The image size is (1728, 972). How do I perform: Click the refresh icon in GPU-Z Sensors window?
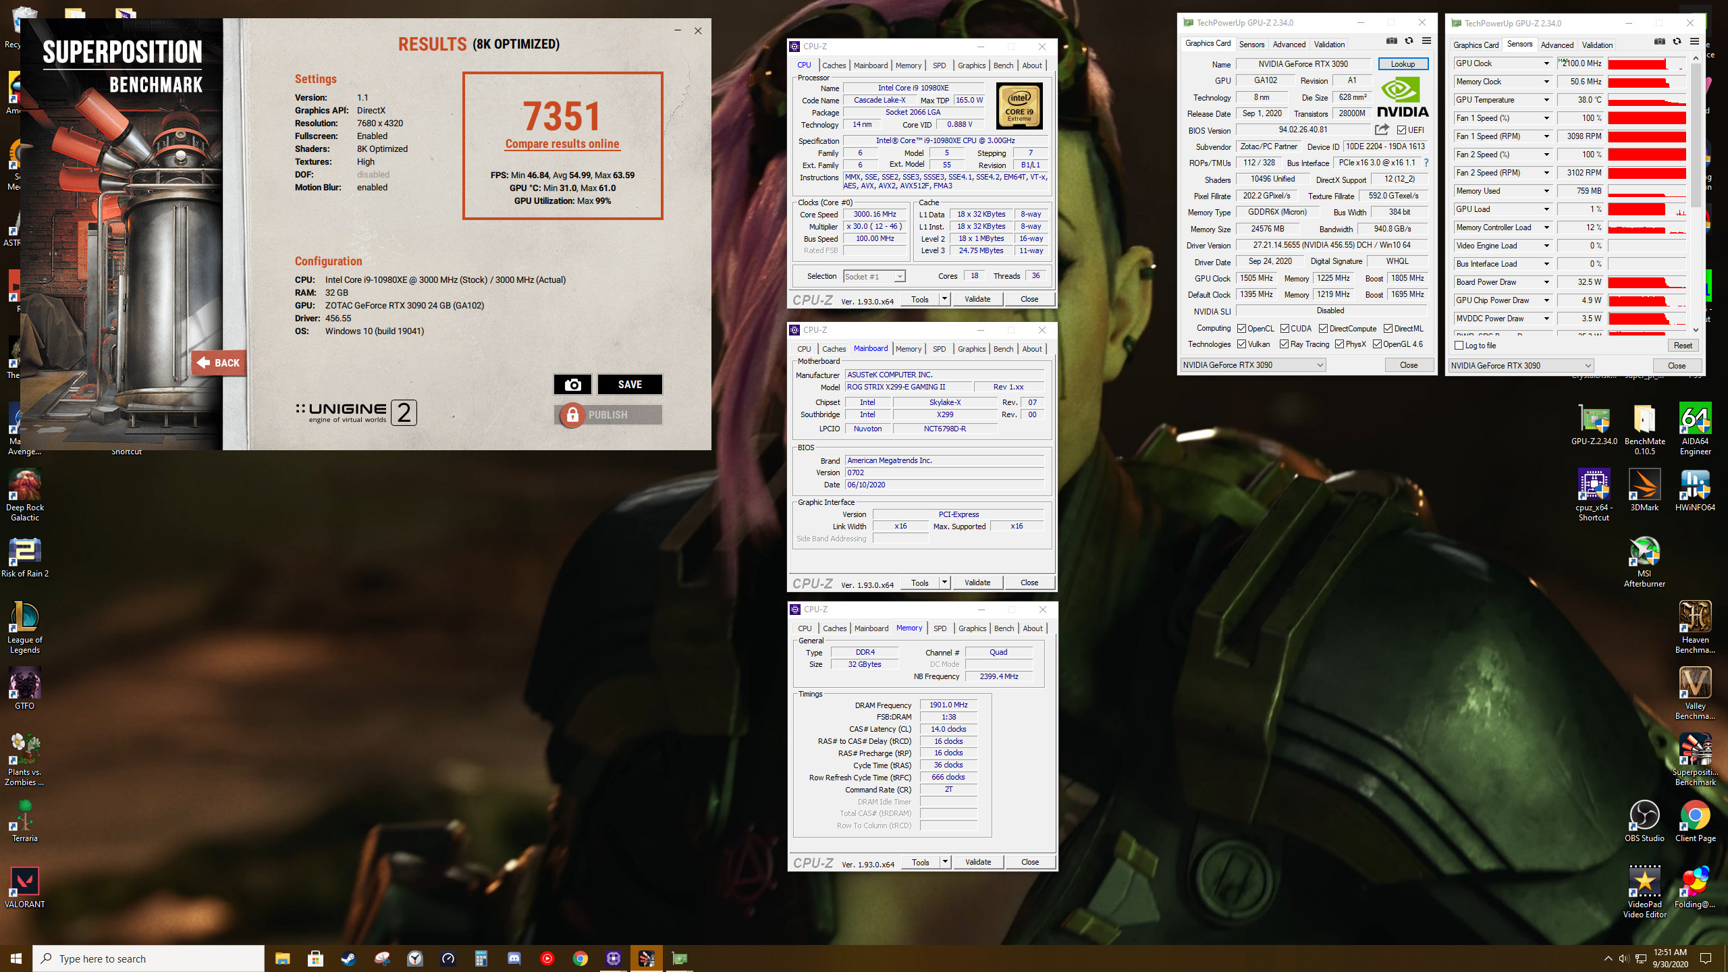click(1677, 42)
